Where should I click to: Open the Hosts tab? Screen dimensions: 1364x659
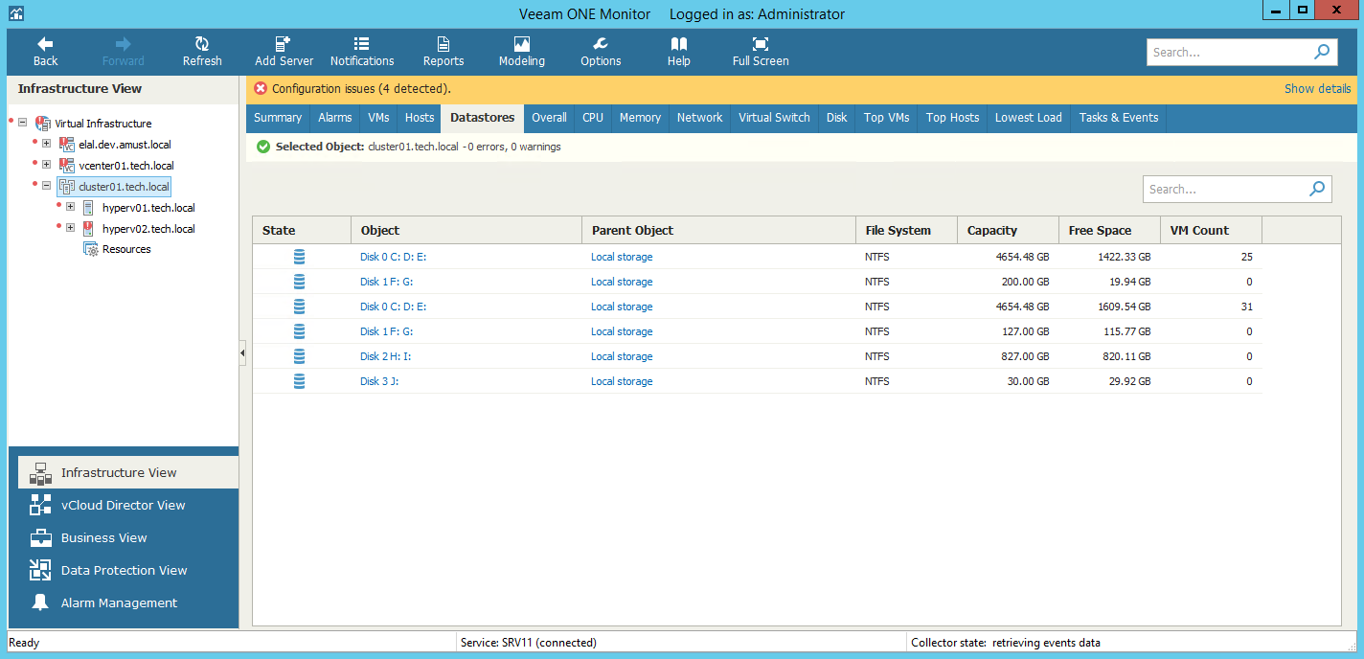420,118
